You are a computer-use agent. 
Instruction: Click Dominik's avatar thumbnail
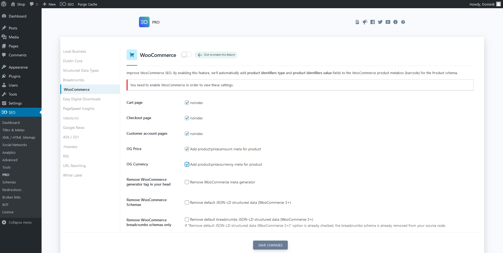pyautogui.click(x=498, y=4)
